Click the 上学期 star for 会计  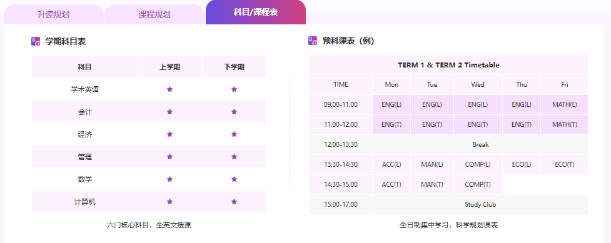pyautogui.click(x=169, y=112)
